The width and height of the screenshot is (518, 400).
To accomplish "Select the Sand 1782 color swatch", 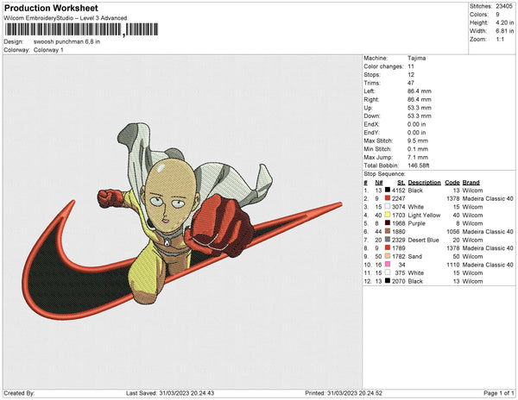I will tap(388, 256).
